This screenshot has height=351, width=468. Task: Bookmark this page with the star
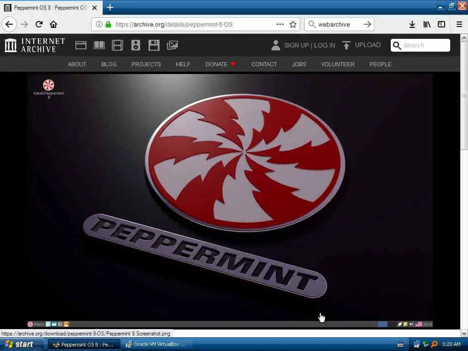point(293,24)
